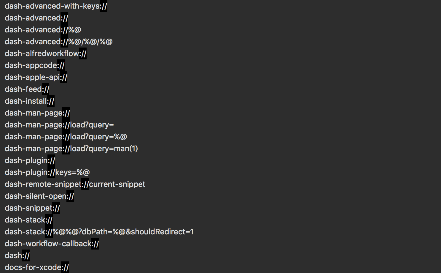
Task: Select the dash-stack line with dbPath parameter
Action: tap(99, 232)
